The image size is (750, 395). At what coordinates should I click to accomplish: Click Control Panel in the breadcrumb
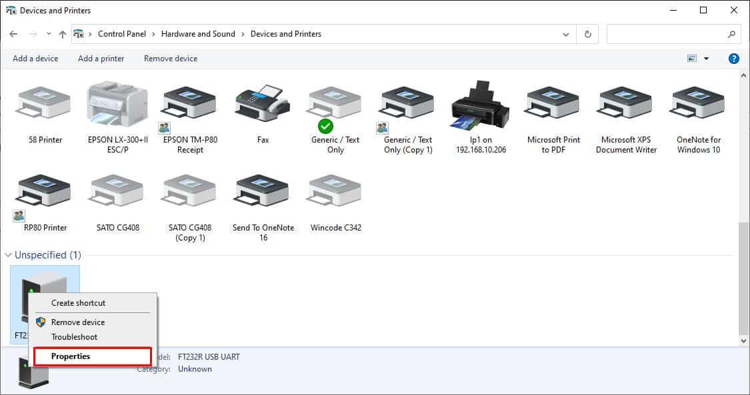tap(122, 34)
